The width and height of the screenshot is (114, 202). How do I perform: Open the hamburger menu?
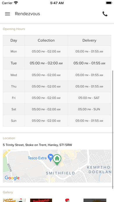[8, 14]
